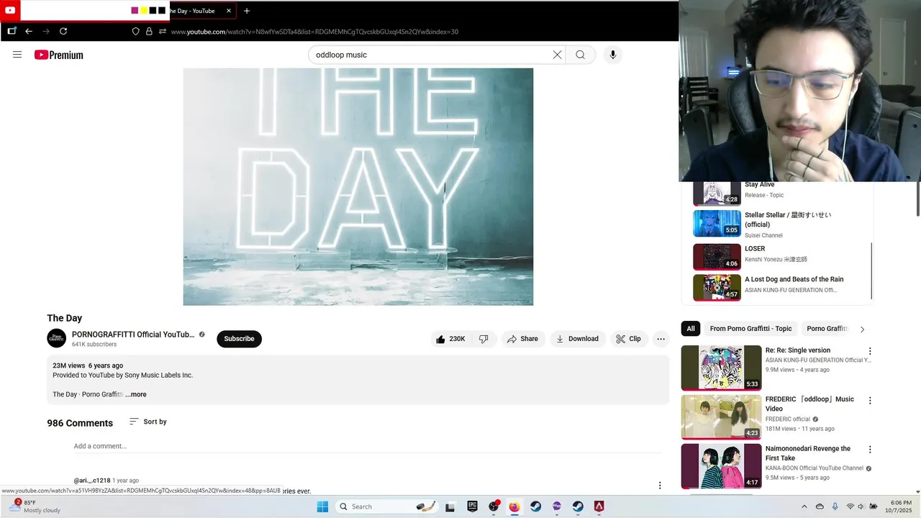Download the video via the Download button
921x518 pixels.
pyautogui.click(x=577, y=339)
